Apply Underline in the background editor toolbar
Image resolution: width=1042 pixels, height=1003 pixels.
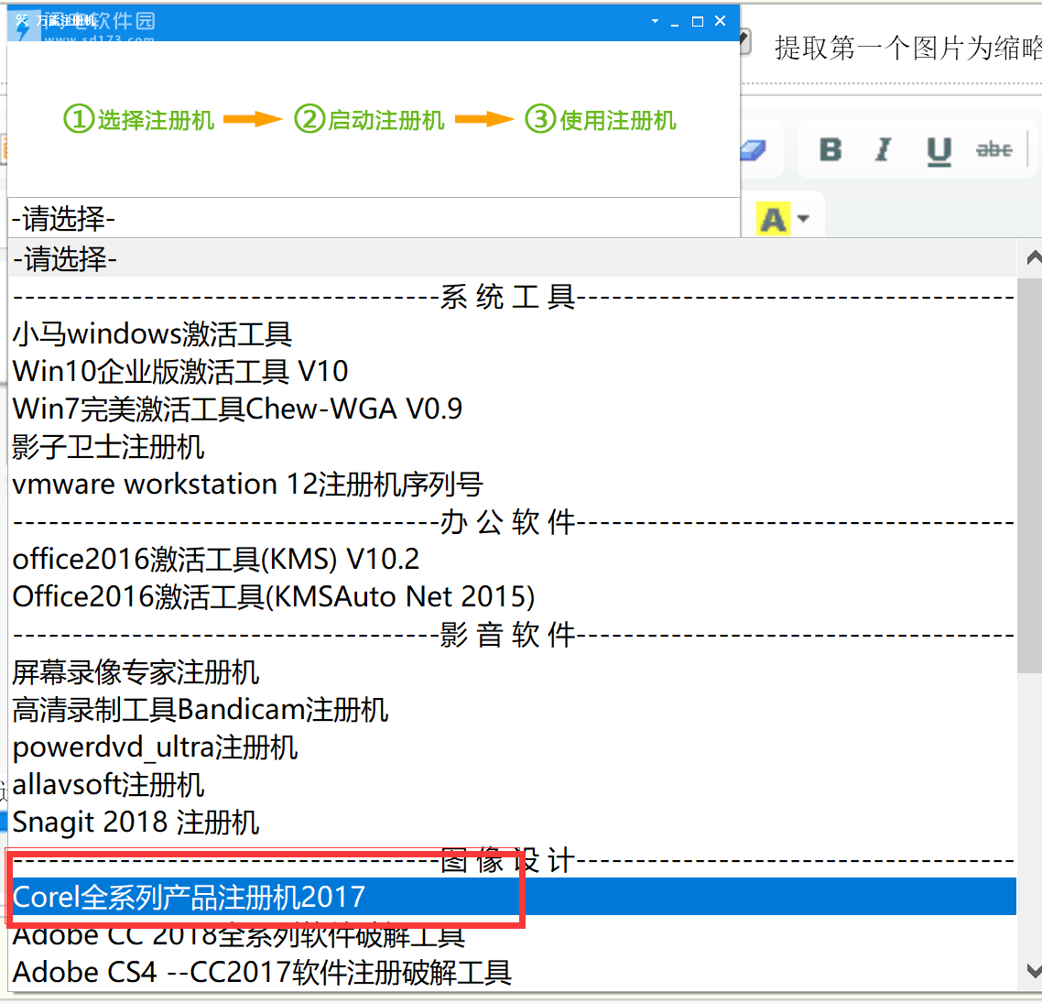[x=939, y=151]
